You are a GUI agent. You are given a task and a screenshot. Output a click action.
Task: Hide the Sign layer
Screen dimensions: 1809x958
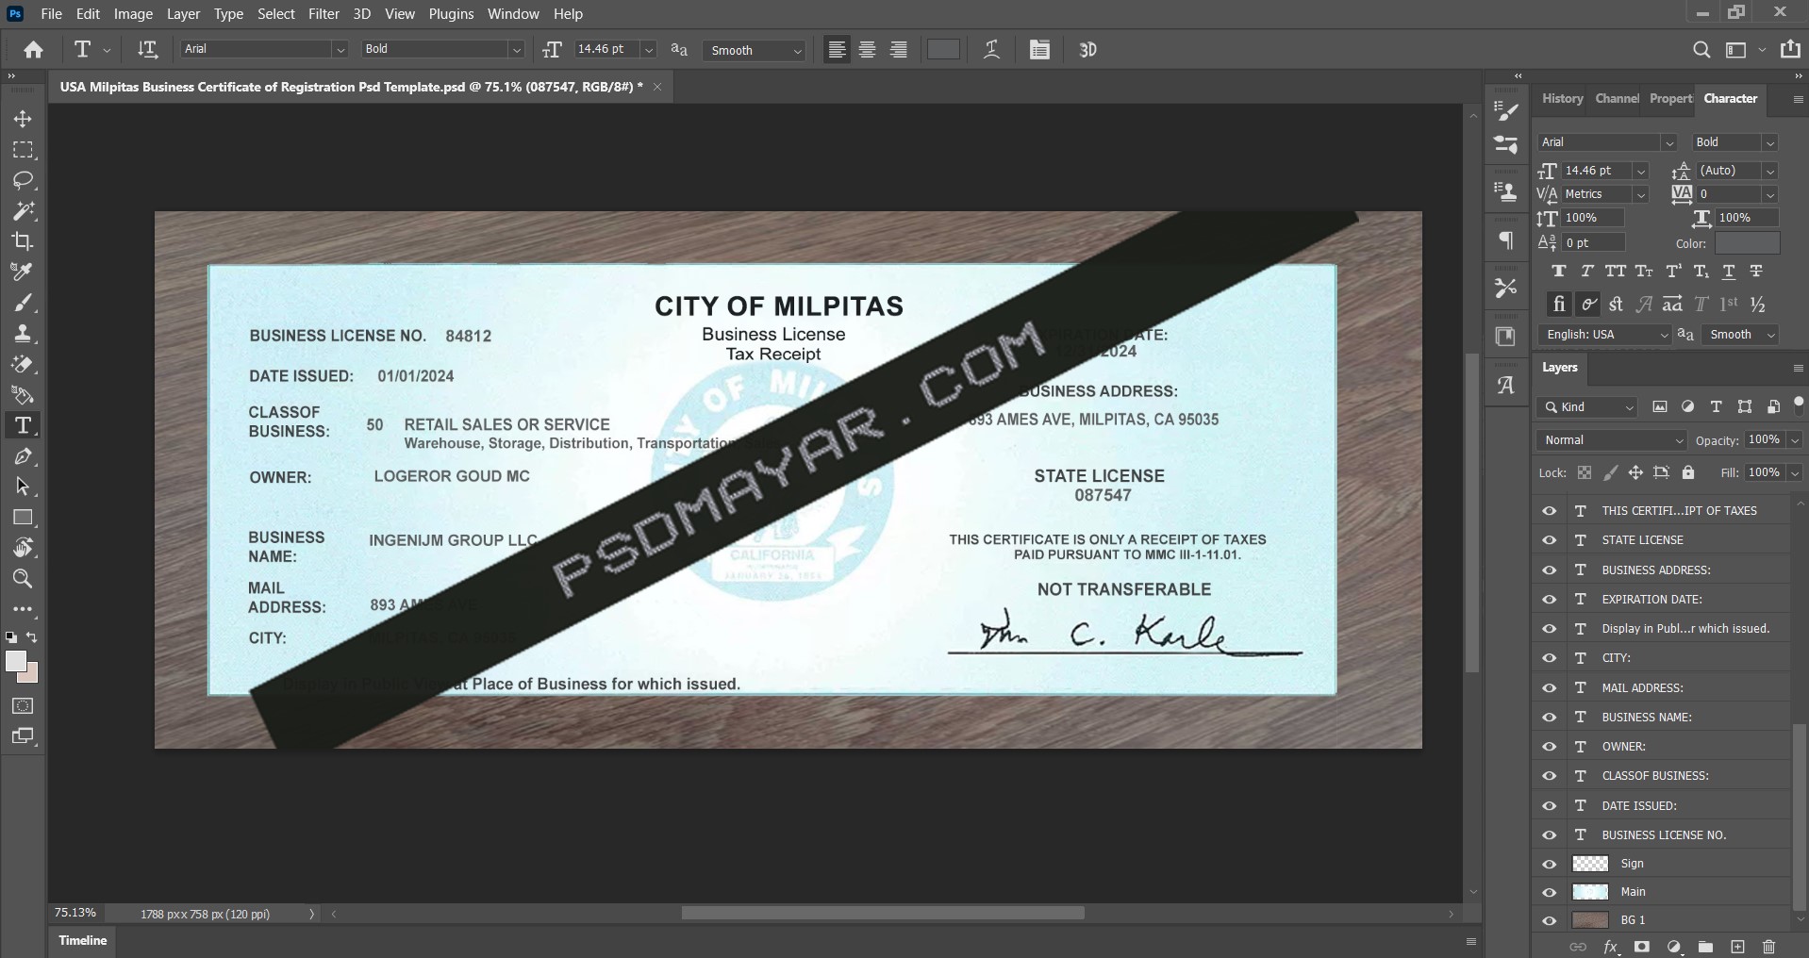(1549, 864)
